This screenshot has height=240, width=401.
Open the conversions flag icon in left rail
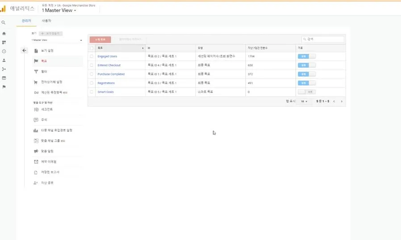click(x=4, y=87)
